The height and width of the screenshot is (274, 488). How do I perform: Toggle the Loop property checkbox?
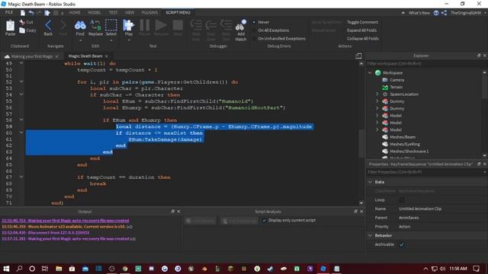402,199
